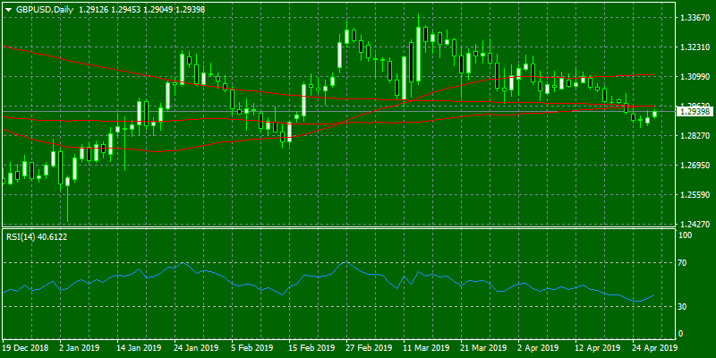Click the 1.33670 price axis label
This screenshot has height=358, width=716.
point(694,18)
